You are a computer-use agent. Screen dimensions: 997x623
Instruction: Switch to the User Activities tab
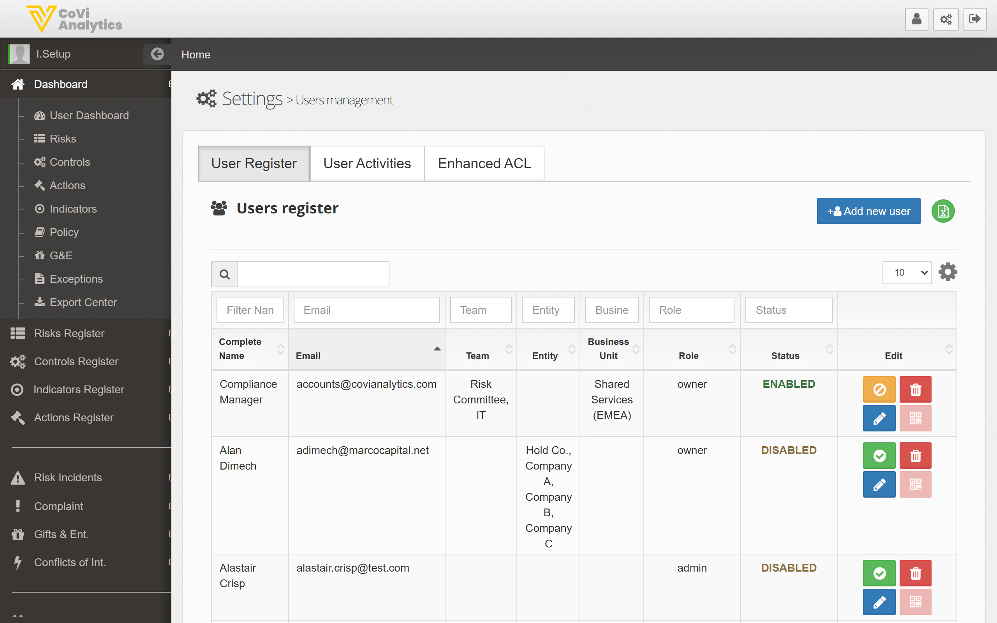[x=366, y=163]
